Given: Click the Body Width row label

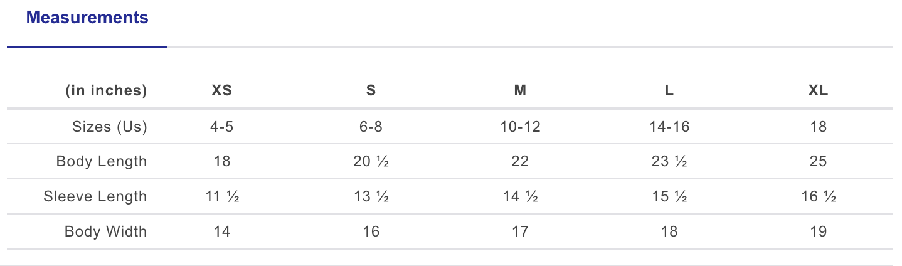Looking at the screenshot, I should pos(106,231).
